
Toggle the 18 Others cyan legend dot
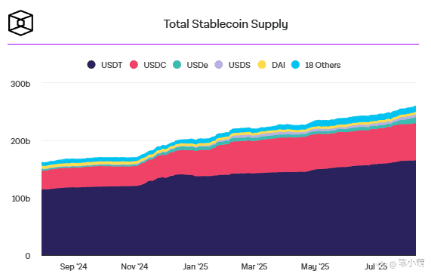(x=295, y=65)
